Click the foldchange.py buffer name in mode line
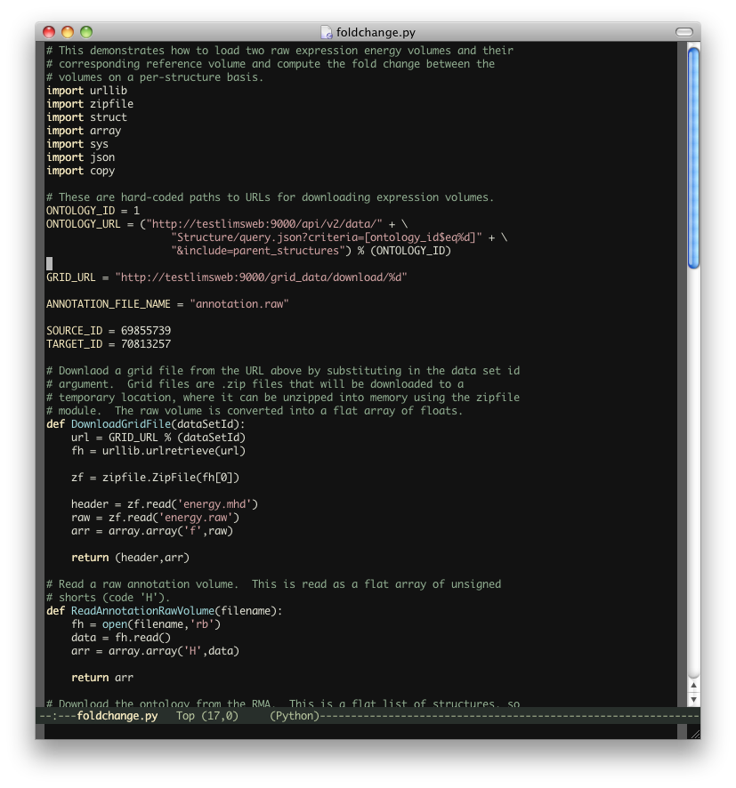 pyautogui.click(x=117, y=716)
